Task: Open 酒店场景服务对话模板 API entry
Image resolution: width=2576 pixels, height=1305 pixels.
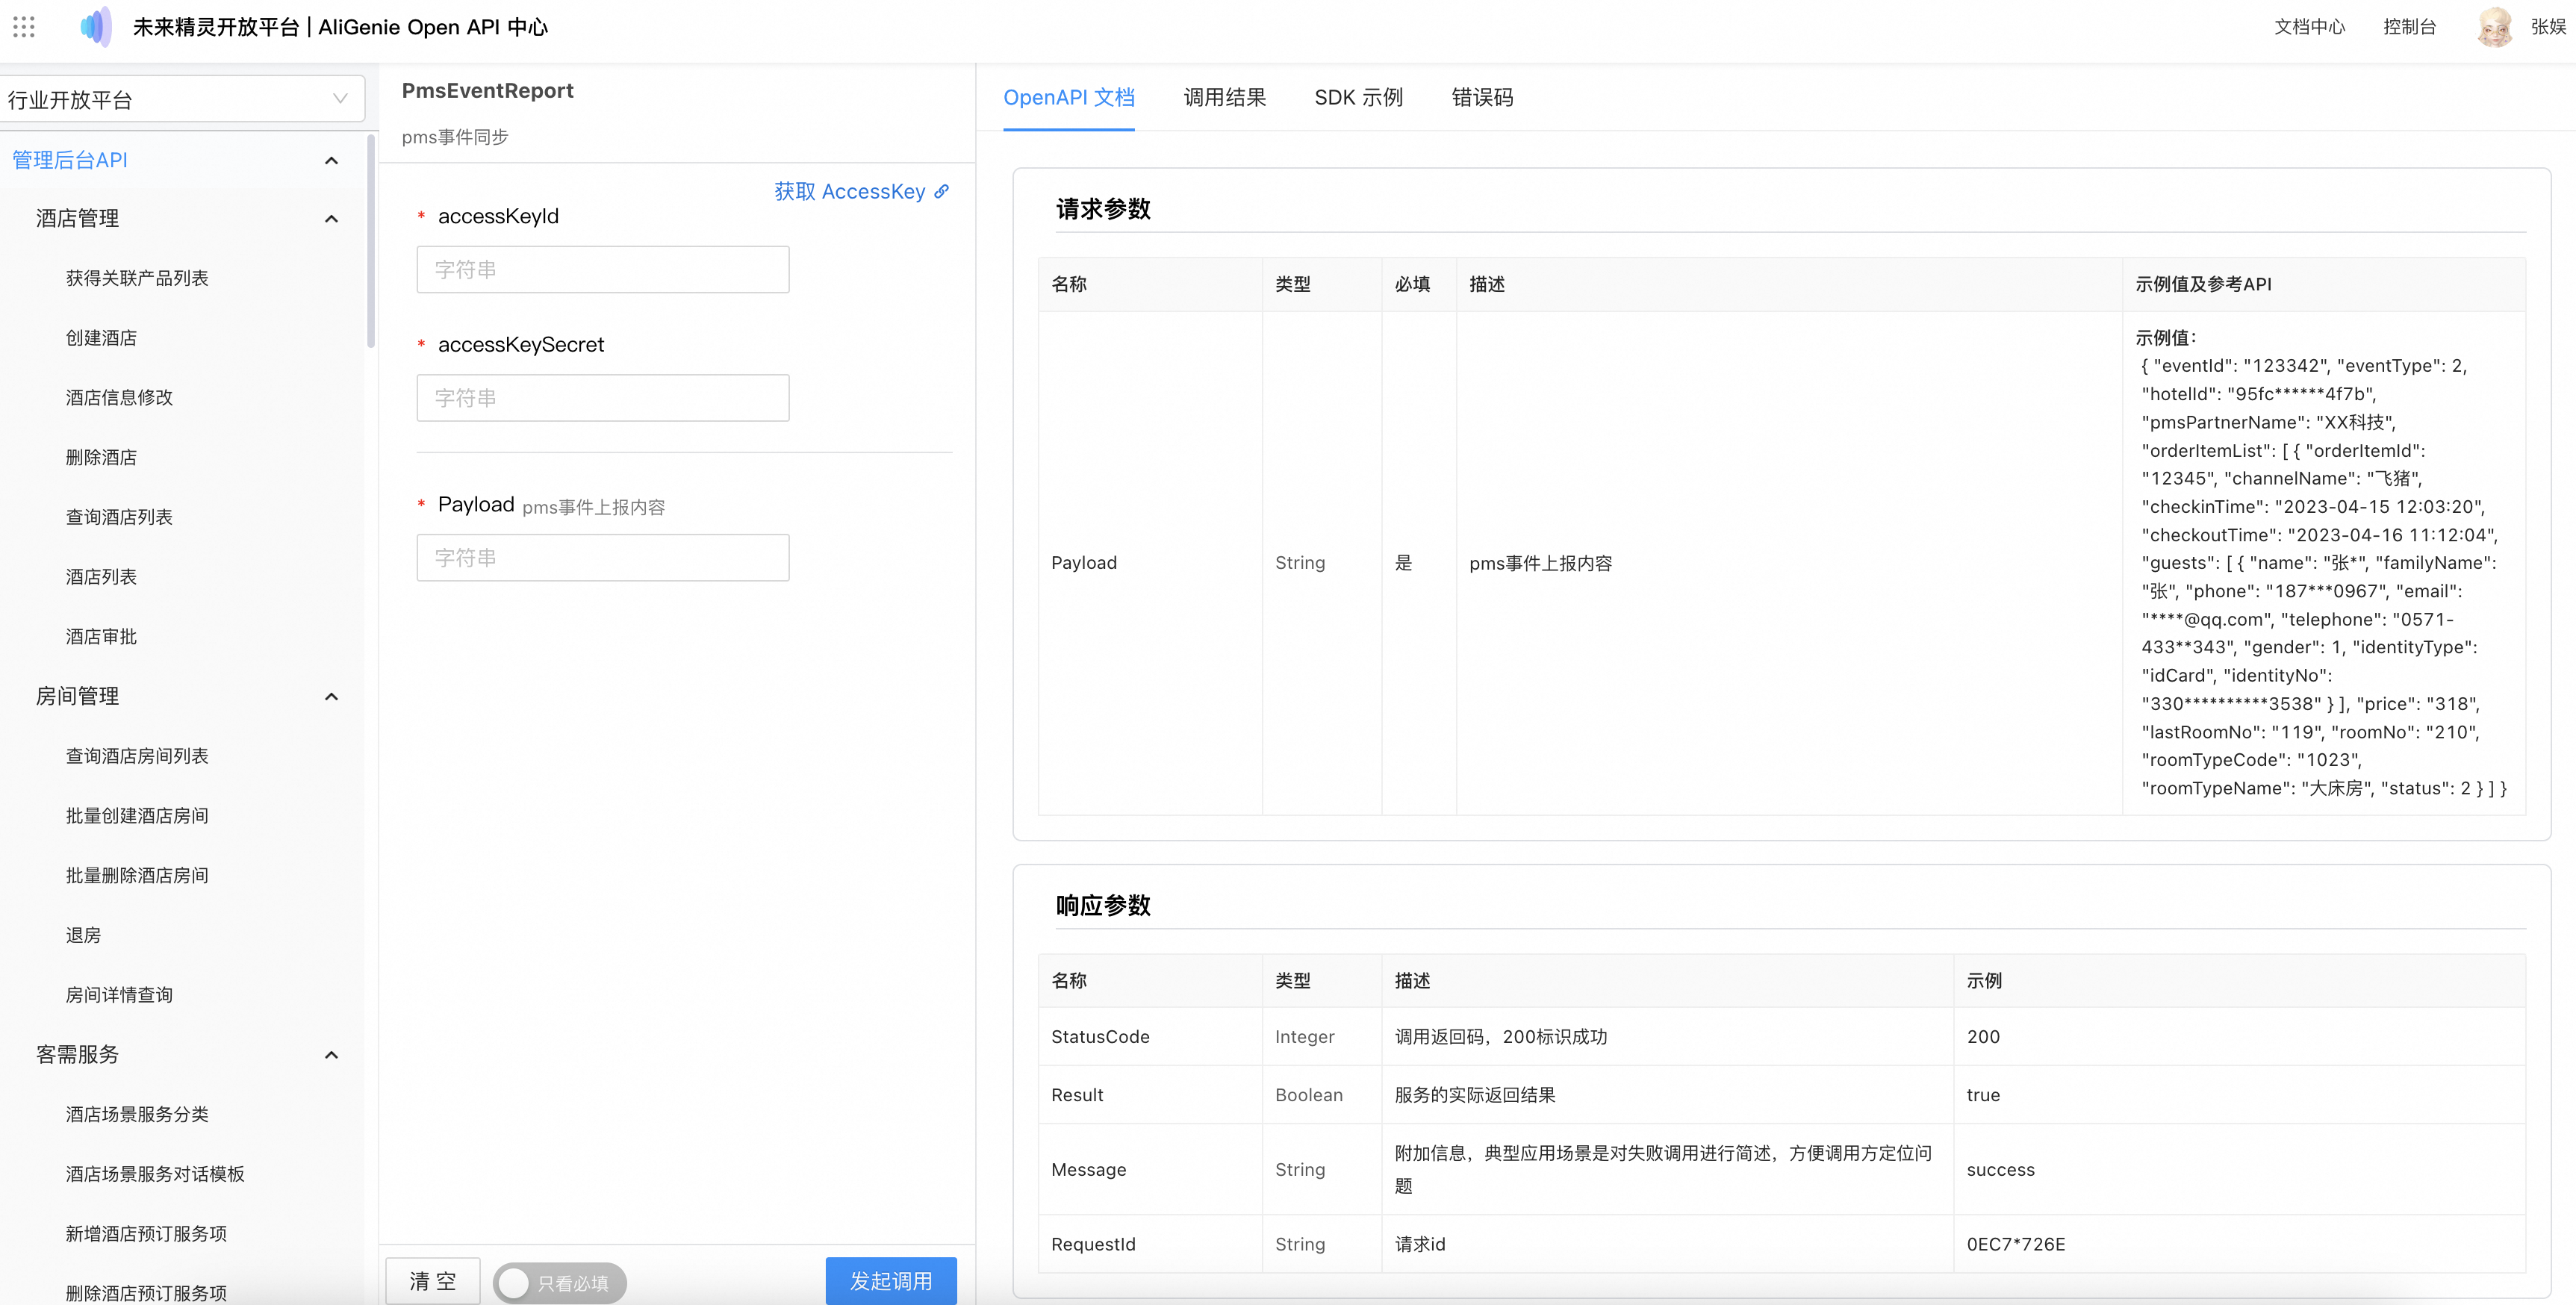Action: [155, 1174]
